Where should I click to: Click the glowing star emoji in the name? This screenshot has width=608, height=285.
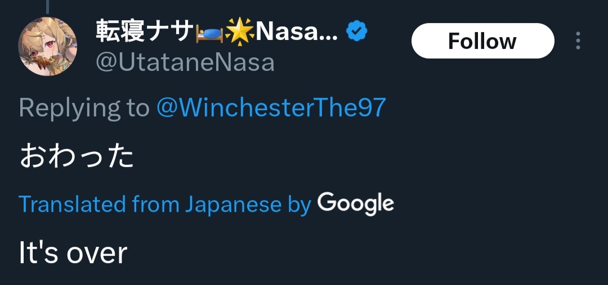240,33
